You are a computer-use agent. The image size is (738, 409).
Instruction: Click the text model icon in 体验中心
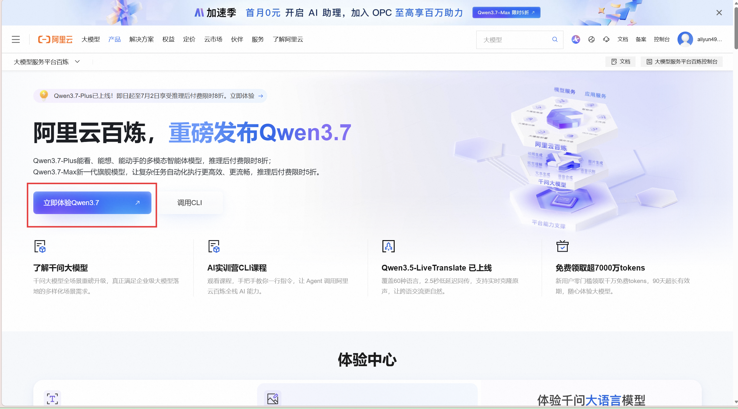(x=52, y=399)
